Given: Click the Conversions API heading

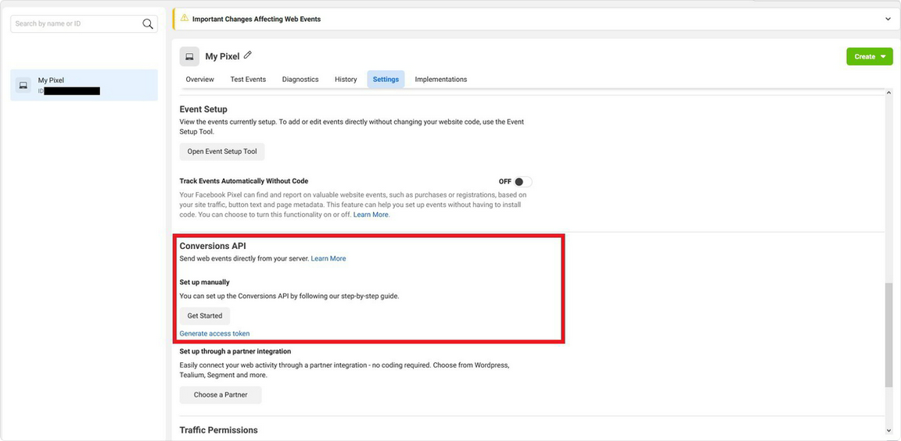Looking at the screenshot, I should click(x=213, y=246).
